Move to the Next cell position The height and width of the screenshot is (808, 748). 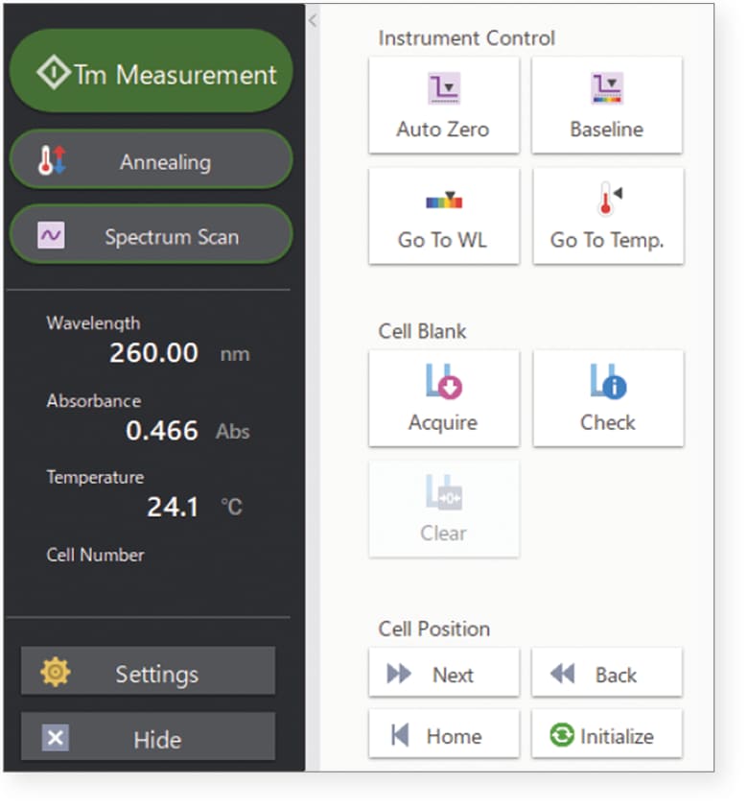coord(444,673)
